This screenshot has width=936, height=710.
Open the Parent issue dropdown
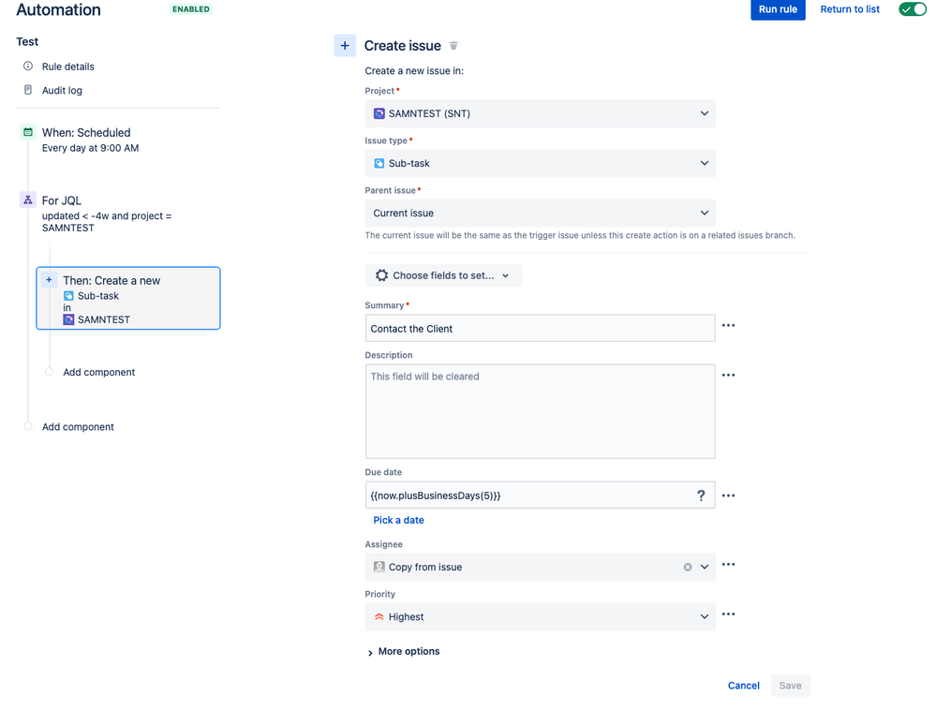540,213
